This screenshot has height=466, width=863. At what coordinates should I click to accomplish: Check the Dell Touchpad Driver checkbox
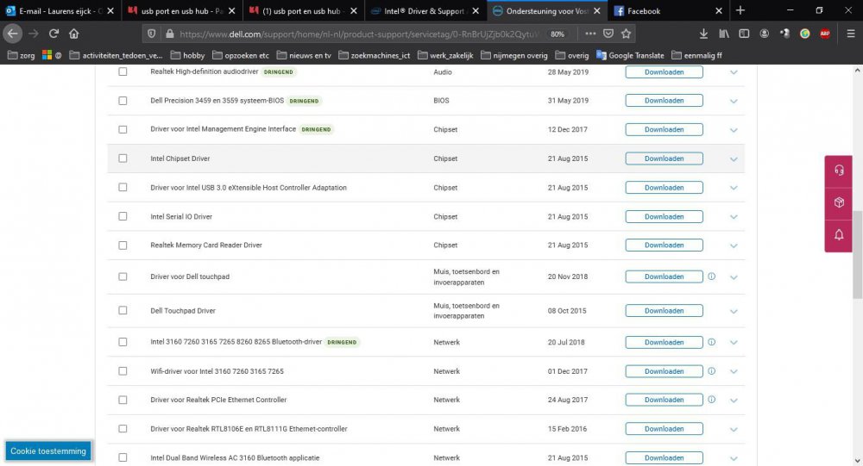(123, 311)
